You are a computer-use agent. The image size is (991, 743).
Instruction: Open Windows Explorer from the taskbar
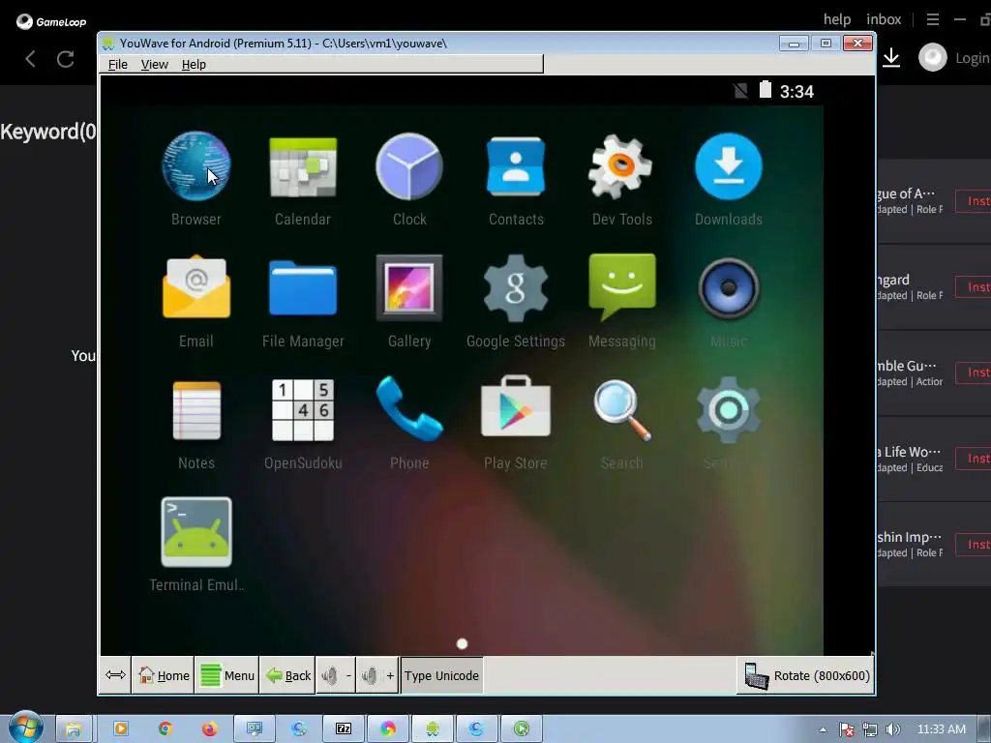[x=74, y=728]
